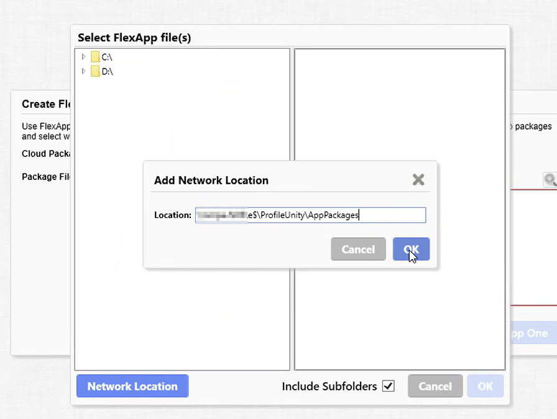
Task: Toggle the Include Subfolders checkbox
Action: pos(389,386)
